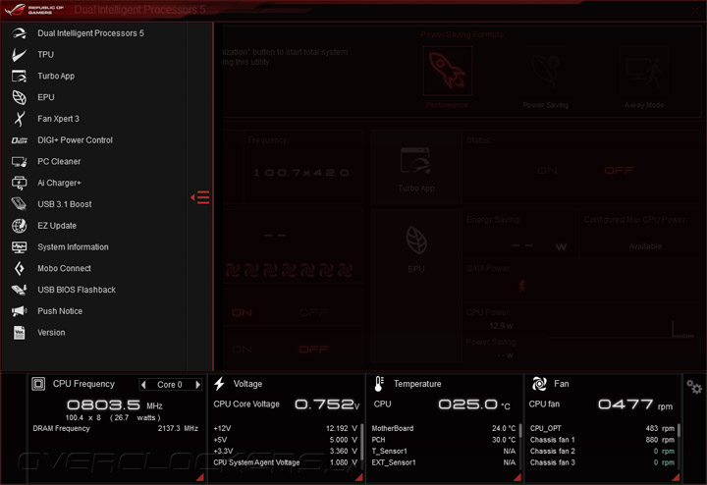The width and height of the screenshot is (707, 485).
Task: Expand the Voltage panel corner triangle
Action: [359, 477]
